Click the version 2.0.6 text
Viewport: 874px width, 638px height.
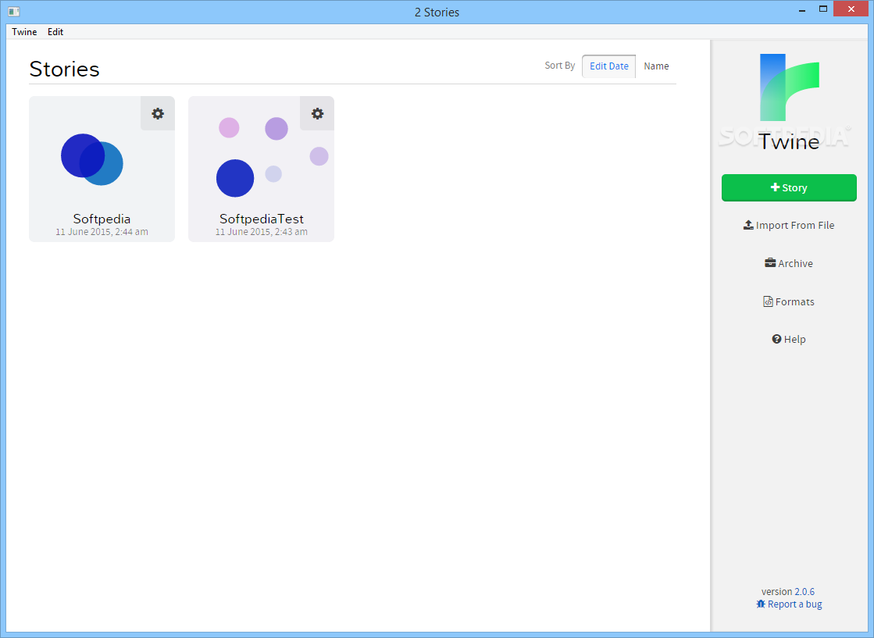(x=787, y=591)
